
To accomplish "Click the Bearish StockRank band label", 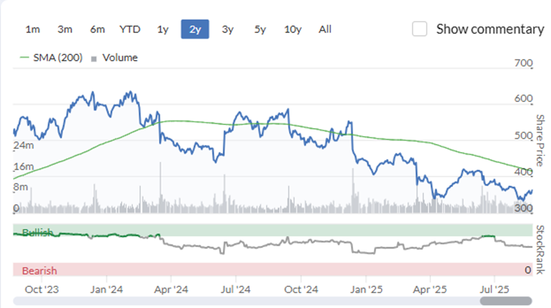I will (x=39, y=270).
